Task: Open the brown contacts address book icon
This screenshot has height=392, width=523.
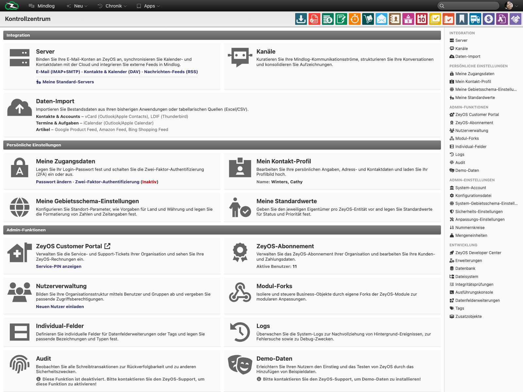Action: (x=395, y=19)
